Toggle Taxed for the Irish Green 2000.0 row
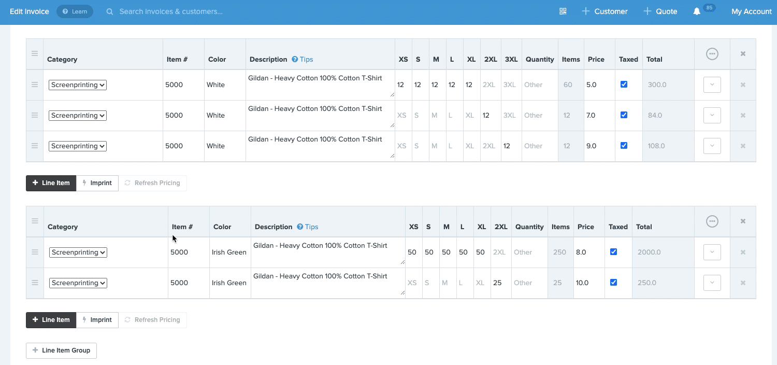 tap(613, 252)
